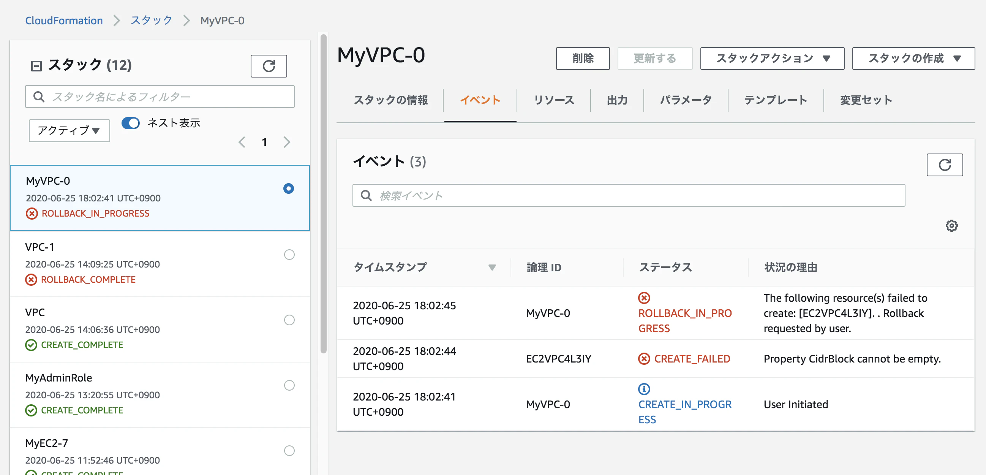Viewport: 986px width, 475px height.
Task: Go to next stacks page arrow
Action: click(287, 142)
